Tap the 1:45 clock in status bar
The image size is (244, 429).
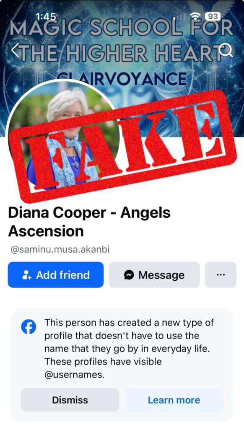pyautogui.click(x=46, y=17)
